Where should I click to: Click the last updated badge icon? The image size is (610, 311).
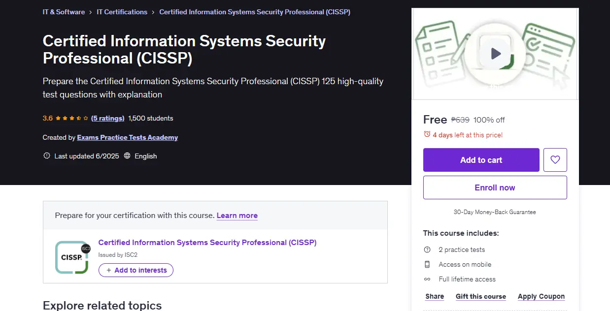[x=47, y=156]
